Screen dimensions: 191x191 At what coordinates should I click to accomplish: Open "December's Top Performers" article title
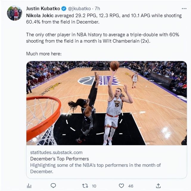pos(60,159)
